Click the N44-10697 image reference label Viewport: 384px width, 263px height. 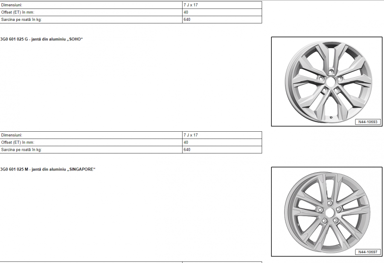tap(367, 252)
